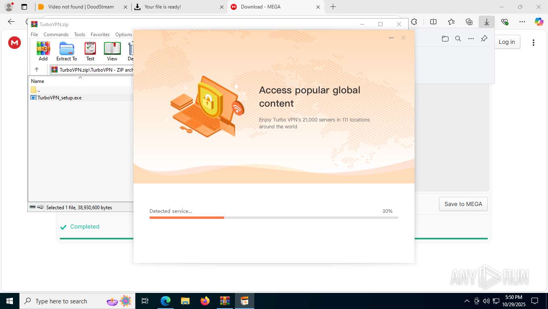This screenshot has width=548, height=309.
Task: Click the Detected service status text
Action: (170, 211)
